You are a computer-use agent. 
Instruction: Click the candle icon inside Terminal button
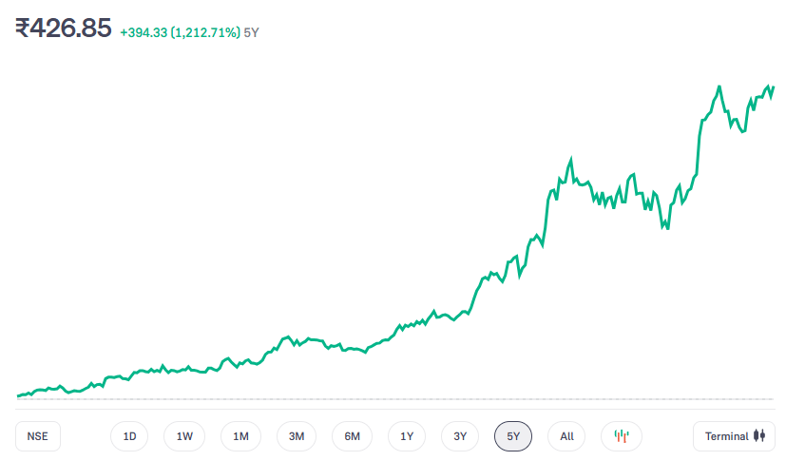point(758,436)
